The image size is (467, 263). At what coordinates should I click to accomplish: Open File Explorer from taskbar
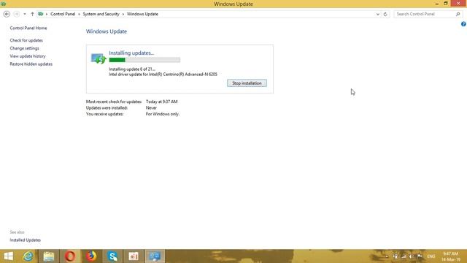pos(49,256)
